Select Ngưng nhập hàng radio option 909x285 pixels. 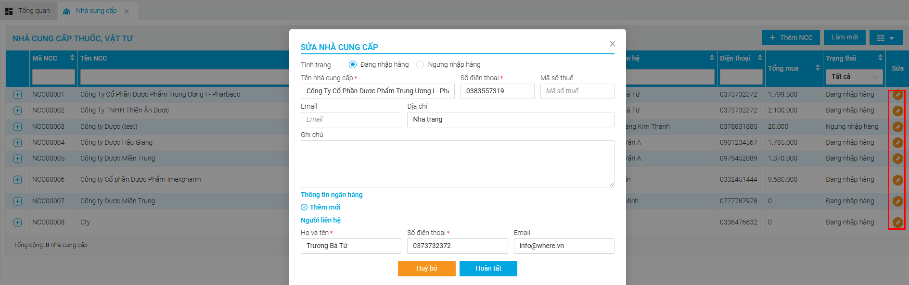[x=420, y=64]
